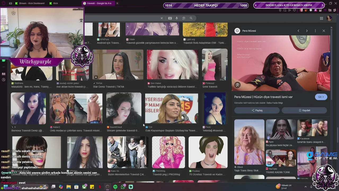Start voice search with the microphone icon
This screenshot has height=191, width=339.
point(177,18)
